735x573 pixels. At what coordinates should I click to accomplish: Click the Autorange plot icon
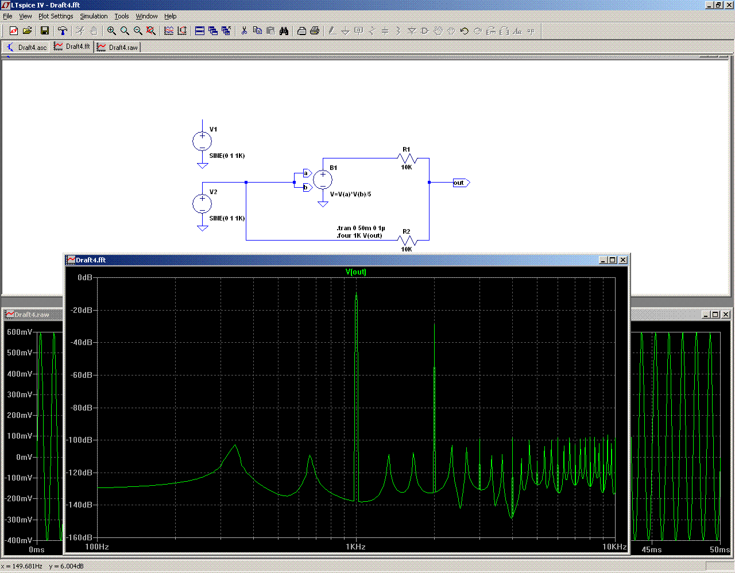pos(182,31)
